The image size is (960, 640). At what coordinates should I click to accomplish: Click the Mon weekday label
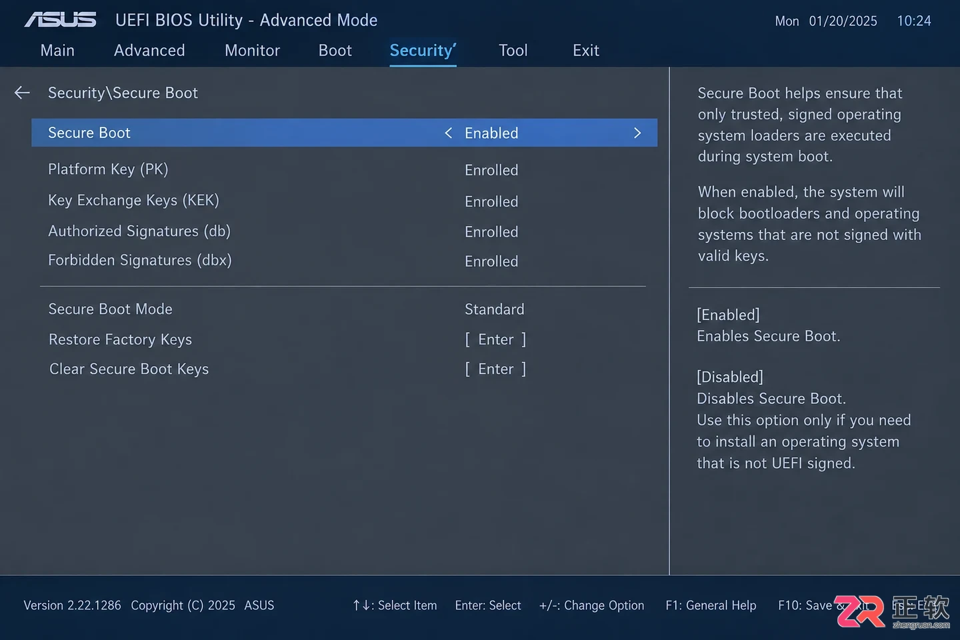tap(787, 21)
